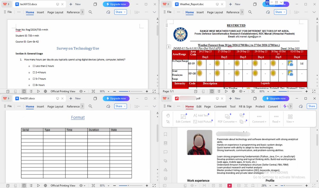Click Add Picture in PDF toolbar
The image size is (319, 188).
click(x=203, y=121)
